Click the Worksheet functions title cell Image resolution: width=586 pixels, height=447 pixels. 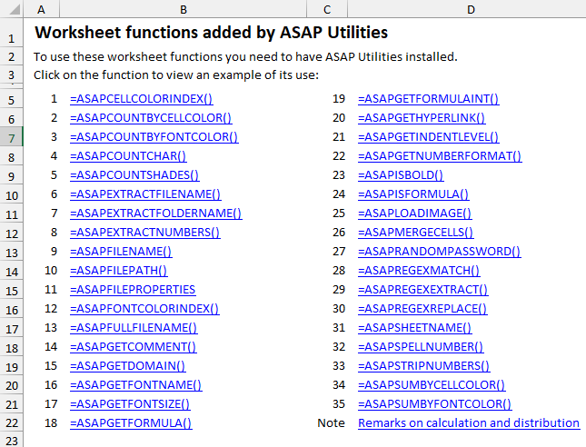click(x=211, y=32)
